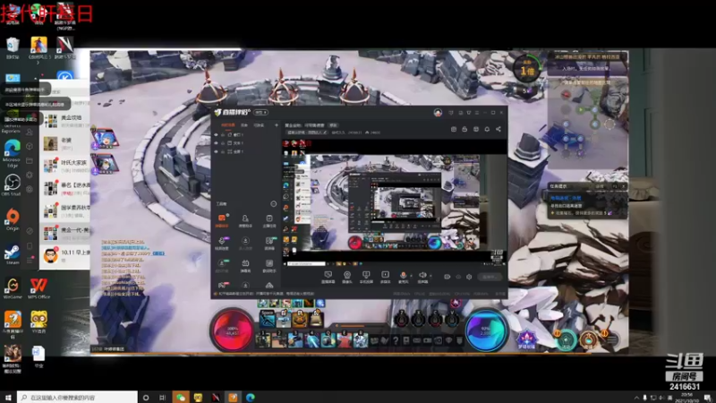Open Steam desktop shortcut
This screenshot has width=716, height=403.
click(13, 254)
